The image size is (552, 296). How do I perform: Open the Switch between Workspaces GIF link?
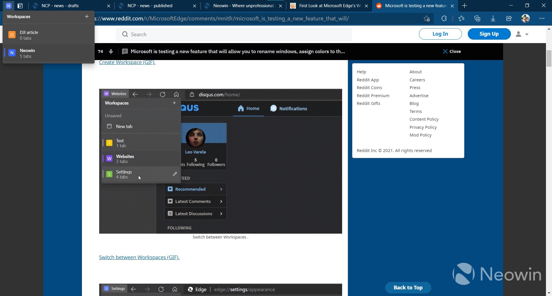pos(139,257)
